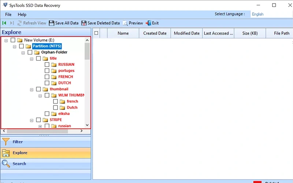Screen dimensions: 293x183
Task: Click the Save All Data floppy icon
Action: (x=51, y=23)
